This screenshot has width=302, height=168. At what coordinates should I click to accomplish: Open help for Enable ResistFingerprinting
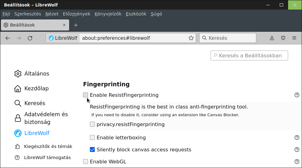(x=297, y=95)
